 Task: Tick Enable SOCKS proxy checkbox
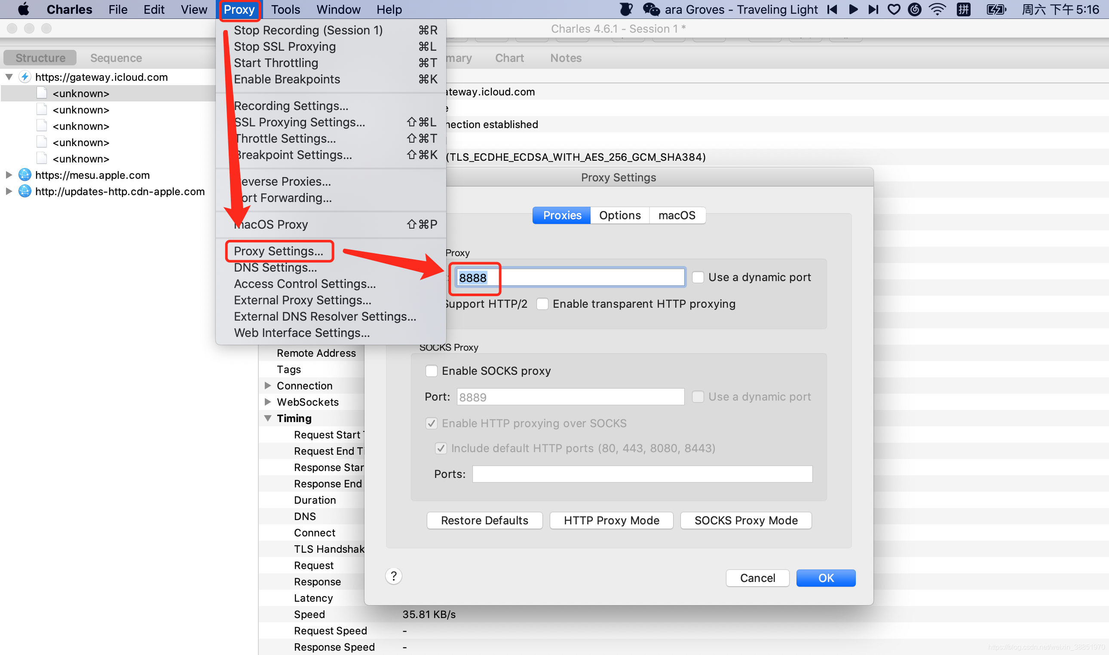431,371
